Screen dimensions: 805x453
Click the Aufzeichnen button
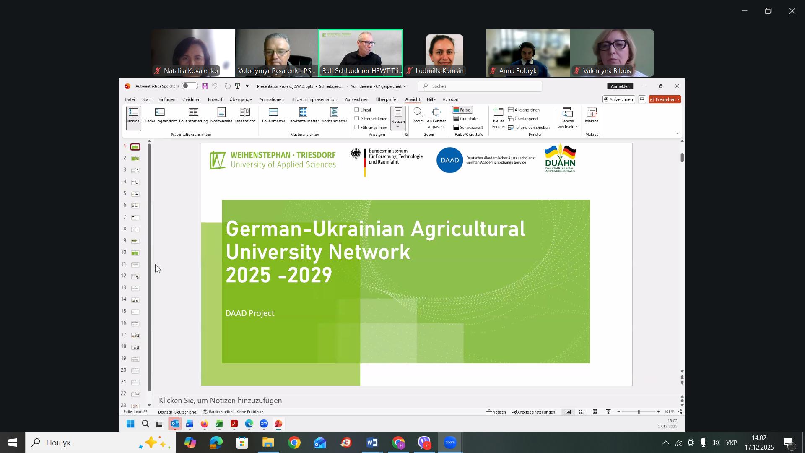[x=618, y=99]
